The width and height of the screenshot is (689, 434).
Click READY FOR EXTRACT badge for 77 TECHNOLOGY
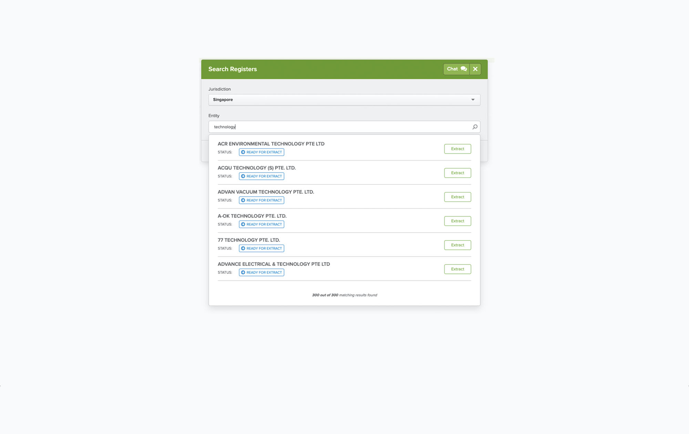tap(261, 249)
